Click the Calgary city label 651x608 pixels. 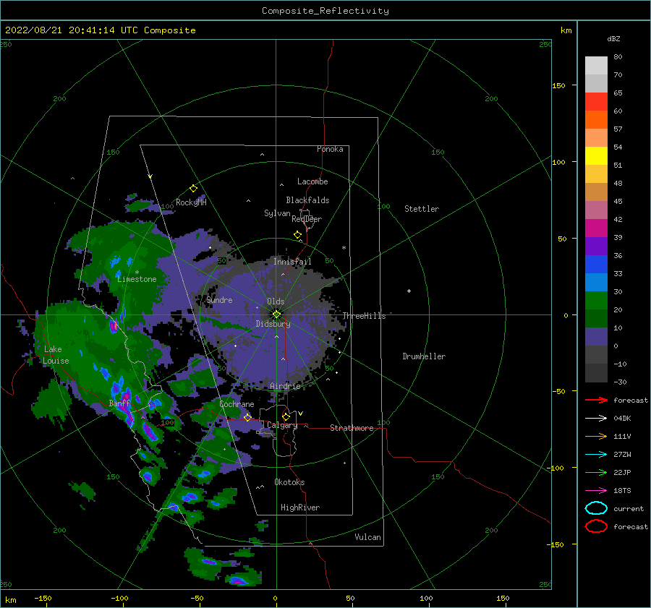(x=282, y=425)
